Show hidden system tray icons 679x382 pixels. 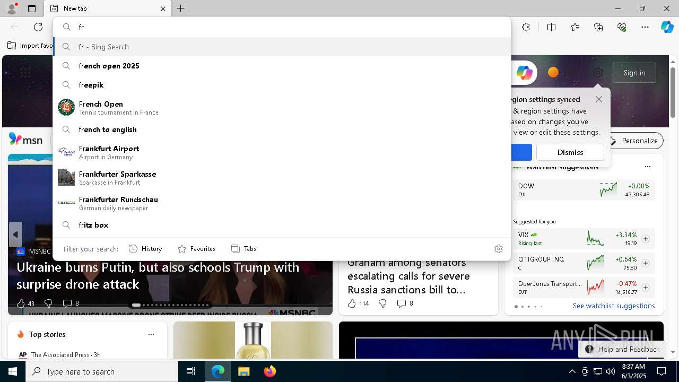572,371
